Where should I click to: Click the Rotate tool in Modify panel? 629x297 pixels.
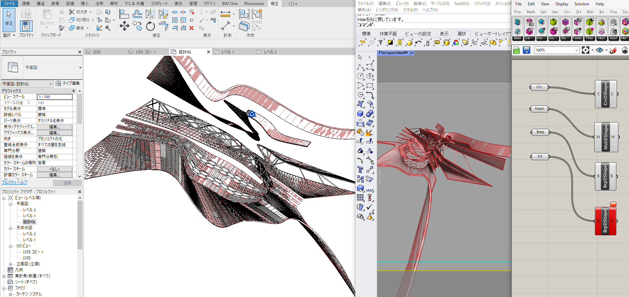150,26
